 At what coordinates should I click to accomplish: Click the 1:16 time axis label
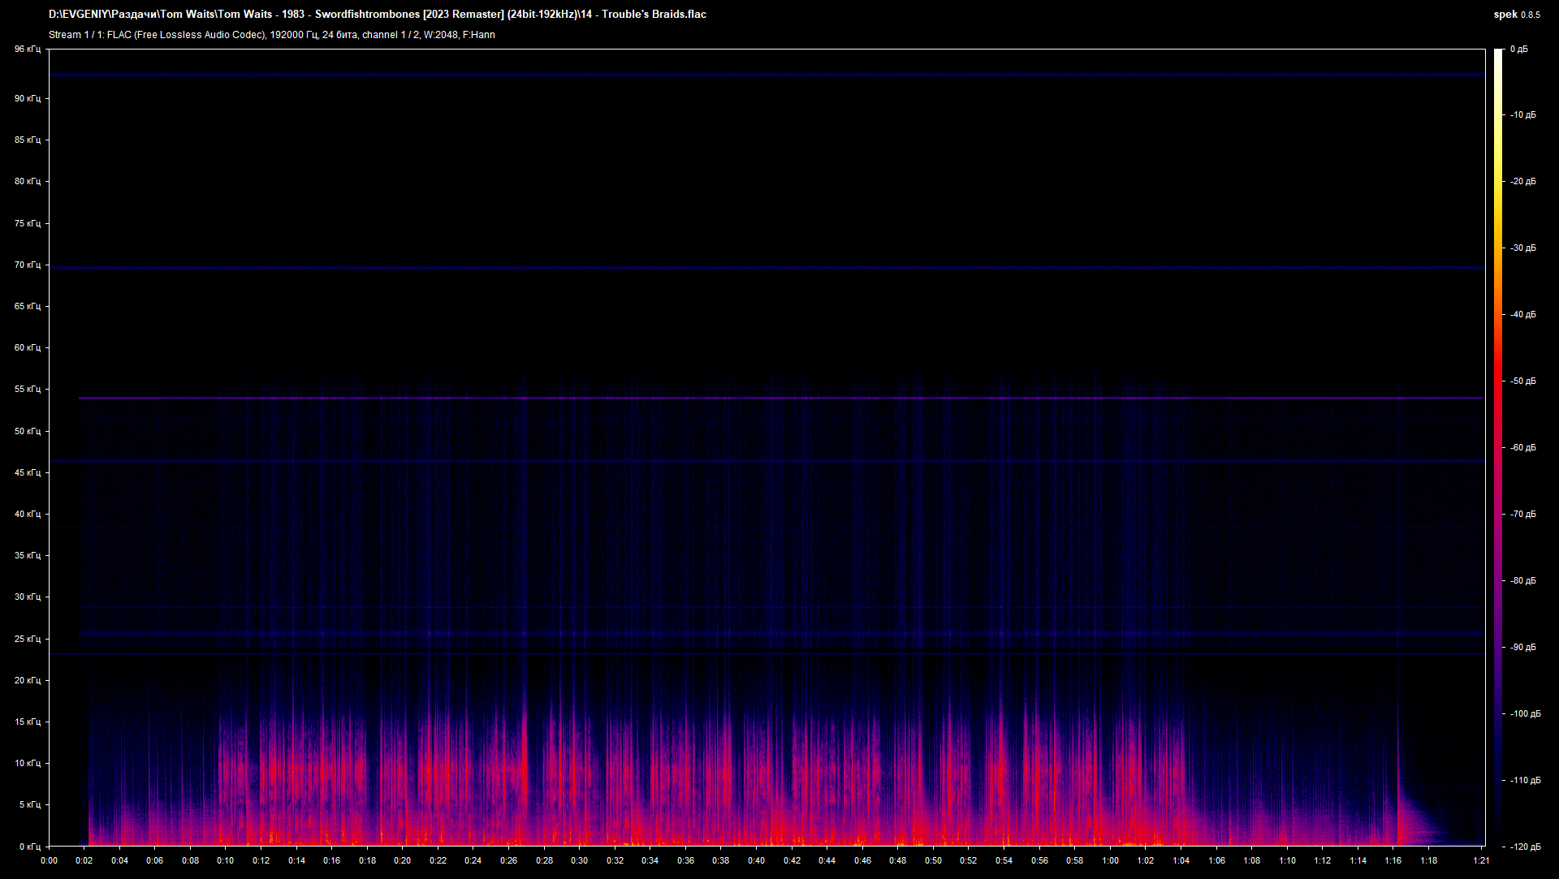(1393, 861)
